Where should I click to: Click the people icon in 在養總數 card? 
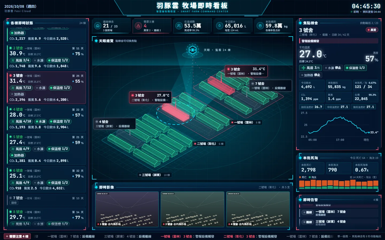tap(179, 26)
